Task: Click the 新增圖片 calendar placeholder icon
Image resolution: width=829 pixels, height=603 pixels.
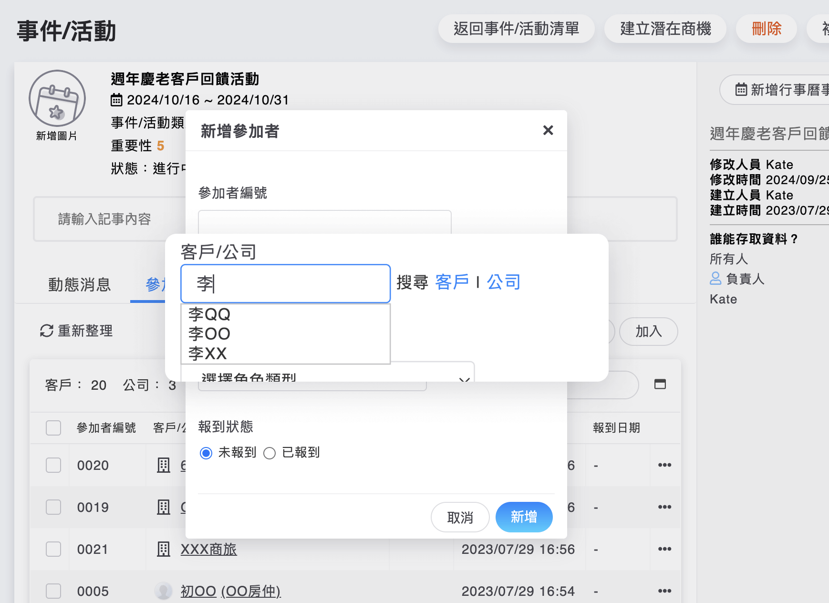Action: pyautogui.click(x=57, y=98)
